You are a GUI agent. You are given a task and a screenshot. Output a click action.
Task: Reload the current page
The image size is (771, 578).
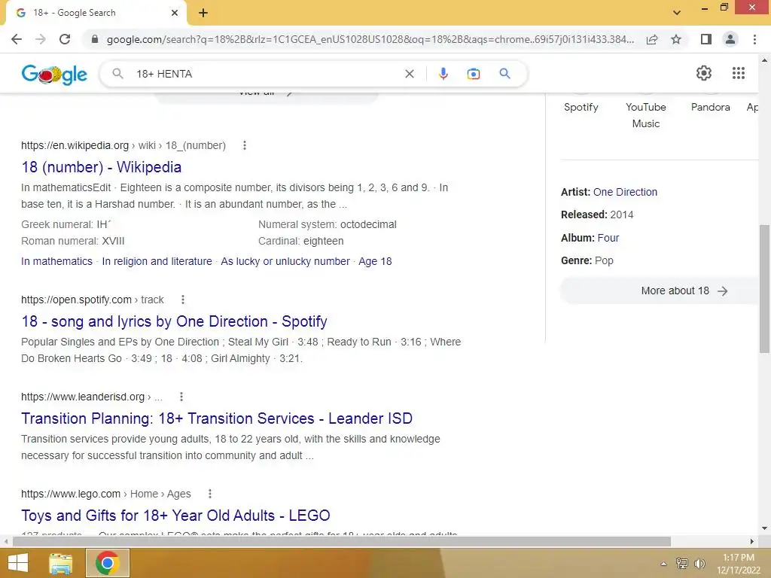pyautogui.click(x=65, y=39)
